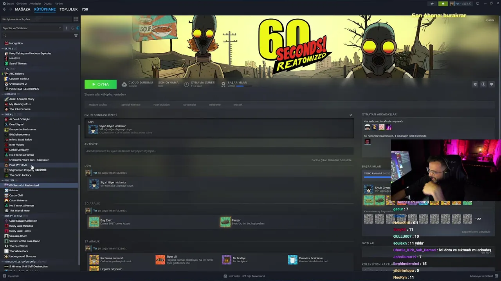
Task: Select Counter-Strike 2 in library
Action: (x=19, y=79)
